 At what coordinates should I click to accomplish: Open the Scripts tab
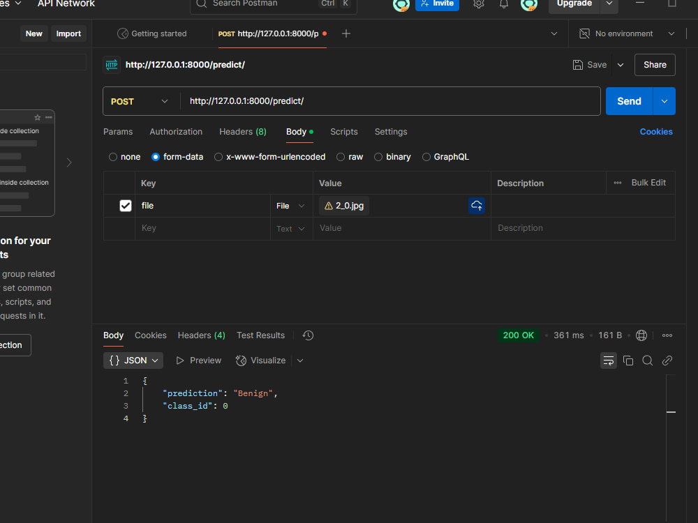[x=343, y=132]
